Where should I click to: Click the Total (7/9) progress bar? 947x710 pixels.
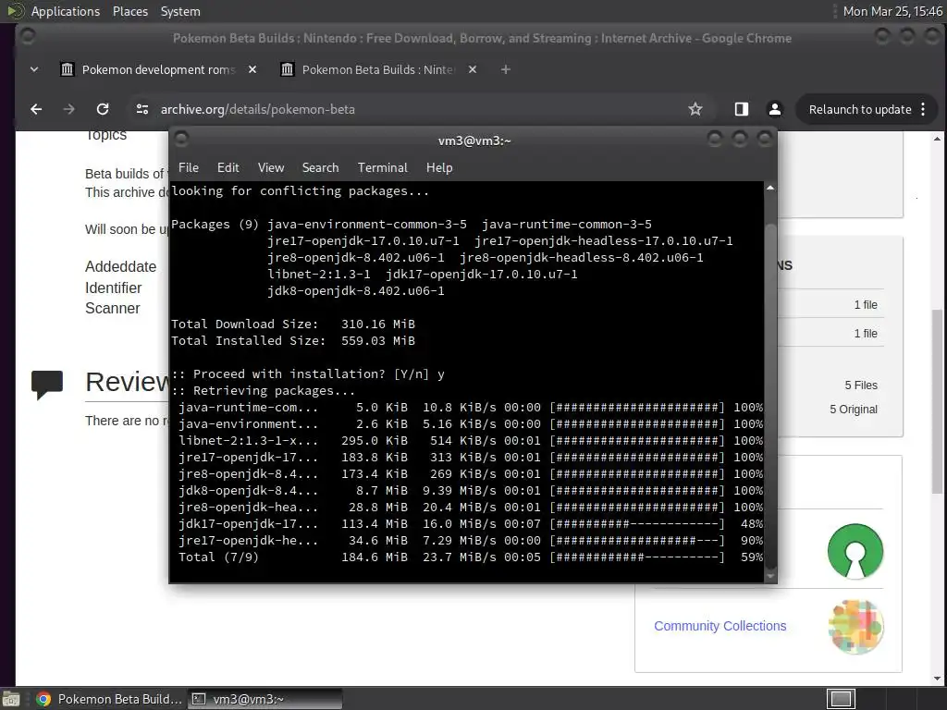[x=636, y=557]
